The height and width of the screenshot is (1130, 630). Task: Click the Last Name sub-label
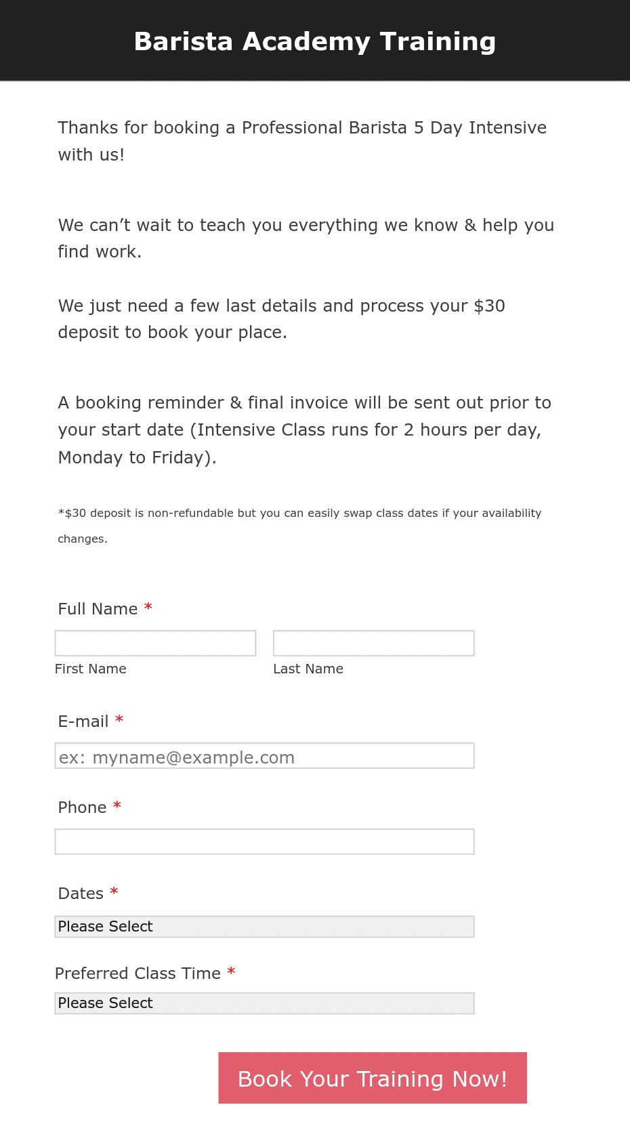click(x=308, y=669)
